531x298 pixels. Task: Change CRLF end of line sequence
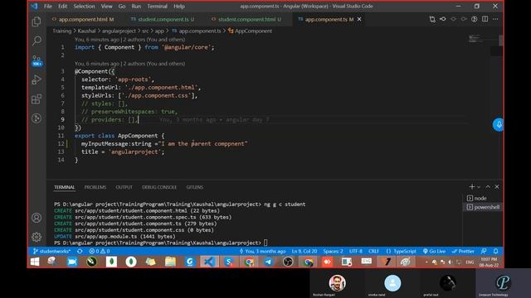[x=373, y=251]
